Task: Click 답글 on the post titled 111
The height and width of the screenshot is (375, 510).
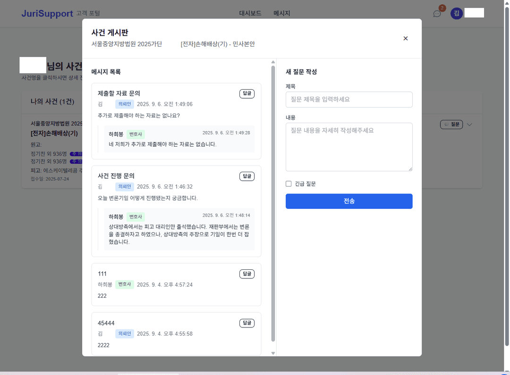Action: click(246, 274)
